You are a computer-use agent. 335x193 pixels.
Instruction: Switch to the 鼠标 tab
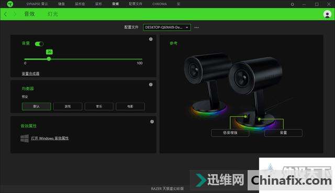click(98, 4)
